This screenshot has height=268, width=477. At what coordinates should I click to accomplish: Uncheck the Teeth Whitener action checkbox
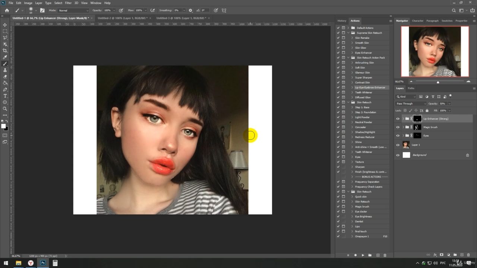(x=338, y=92)
